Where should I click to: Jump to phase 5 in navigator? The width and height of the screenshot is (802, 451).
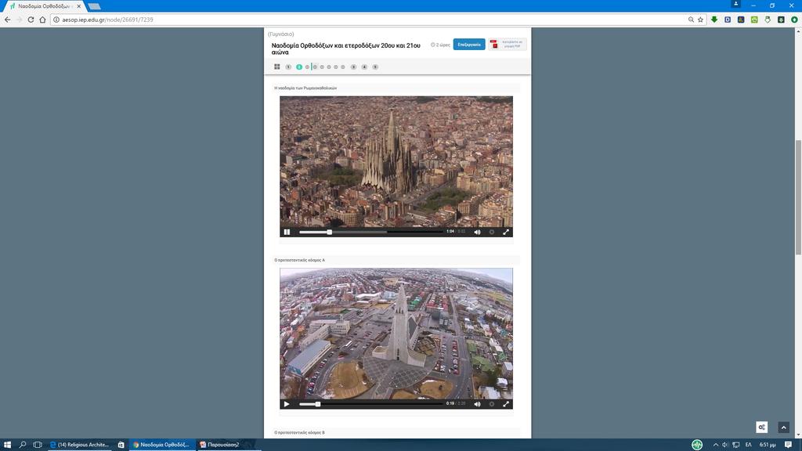point(375,67)
